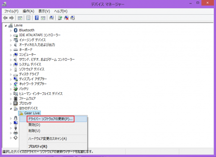Toggle the show/hide action pane toolbar icon
Viewport: 216px width, 157px height.
click(43, 18)
